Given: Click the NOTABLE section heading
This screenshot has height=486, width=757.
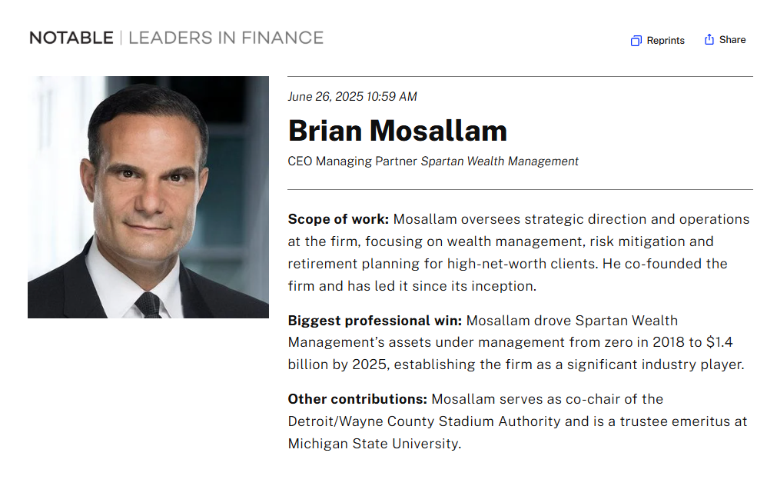Looking at the screenshot, I should 71,38.
